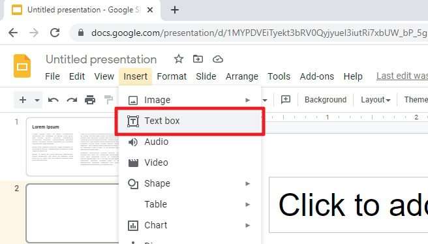Expand the Chart submenu arrow
The height and width of the screenshot is (244, 428).
247,226
